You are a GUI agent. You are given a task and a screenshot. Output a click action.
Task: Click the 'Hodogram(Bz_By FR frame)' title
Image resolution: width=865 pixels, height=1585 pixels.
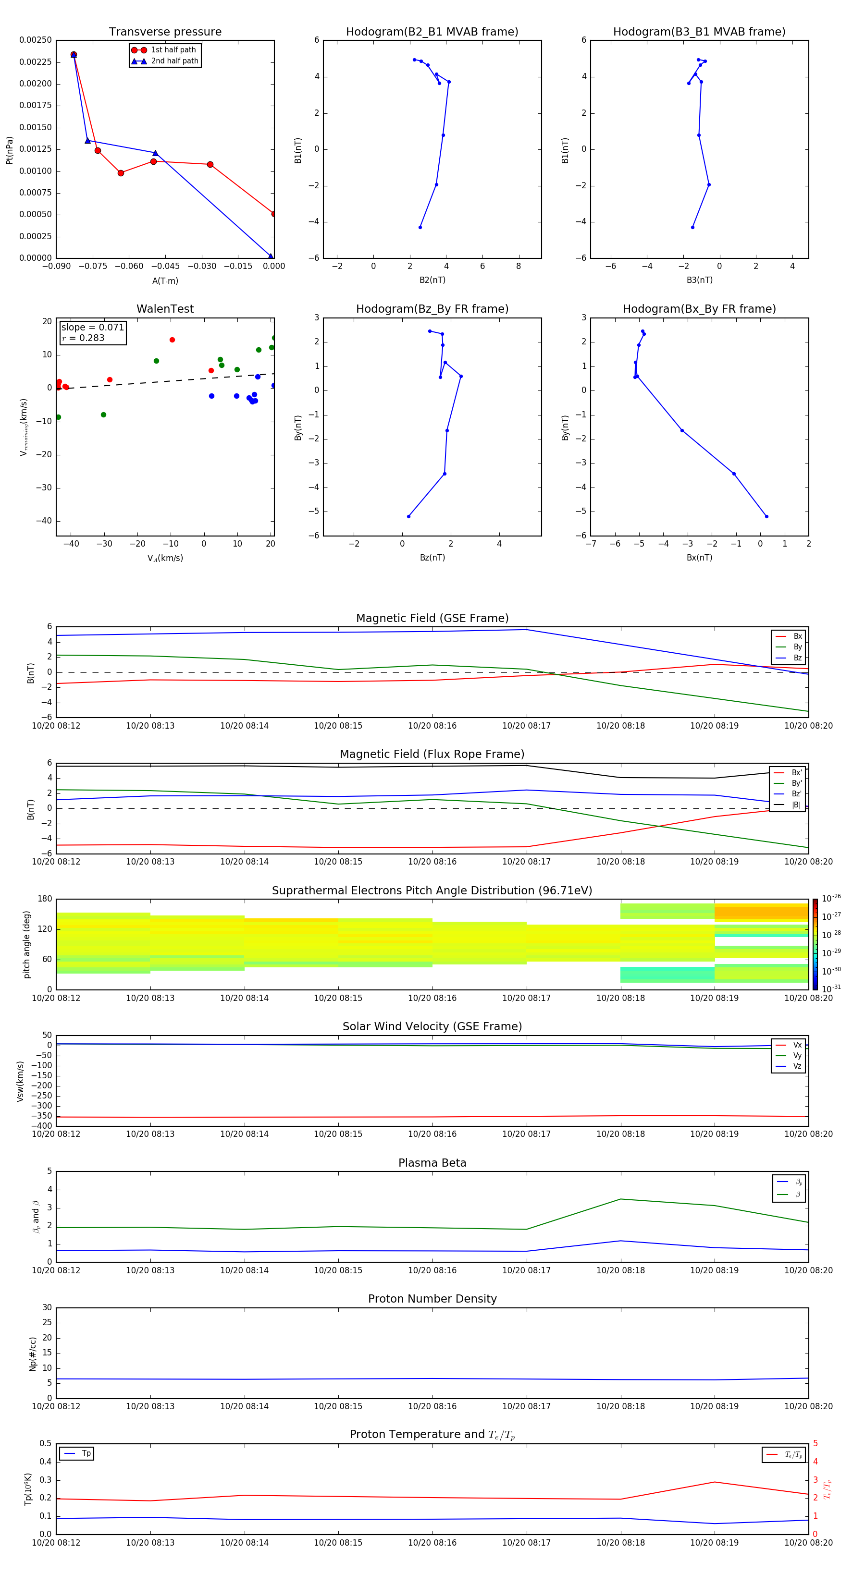(x=432, y=309)
